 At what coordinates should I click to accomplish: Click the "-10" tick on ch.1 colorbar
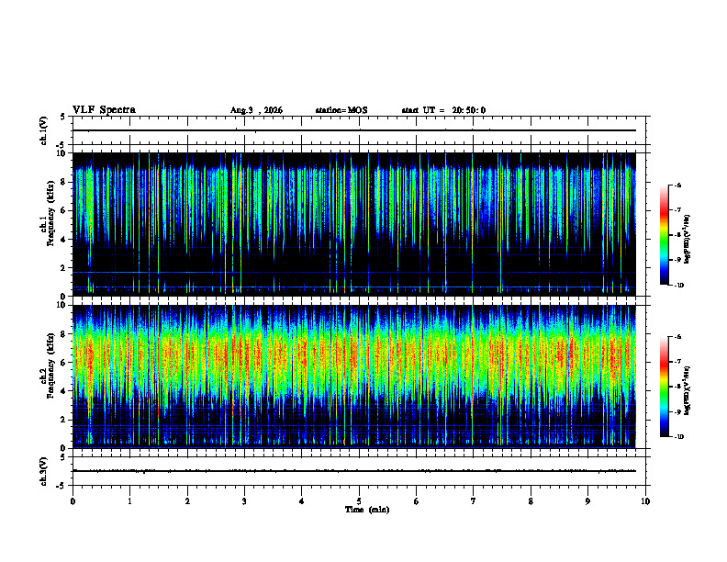pyautogui.click(x=679, y=286)
